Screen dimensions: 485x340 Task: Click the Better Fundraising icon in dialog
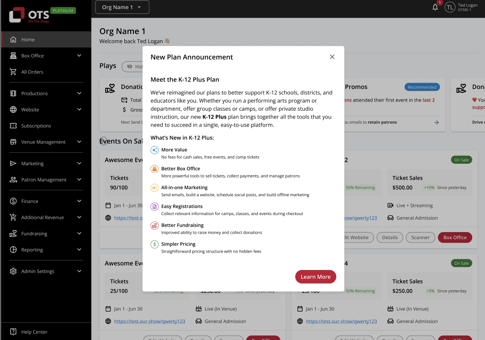(154, 226)
